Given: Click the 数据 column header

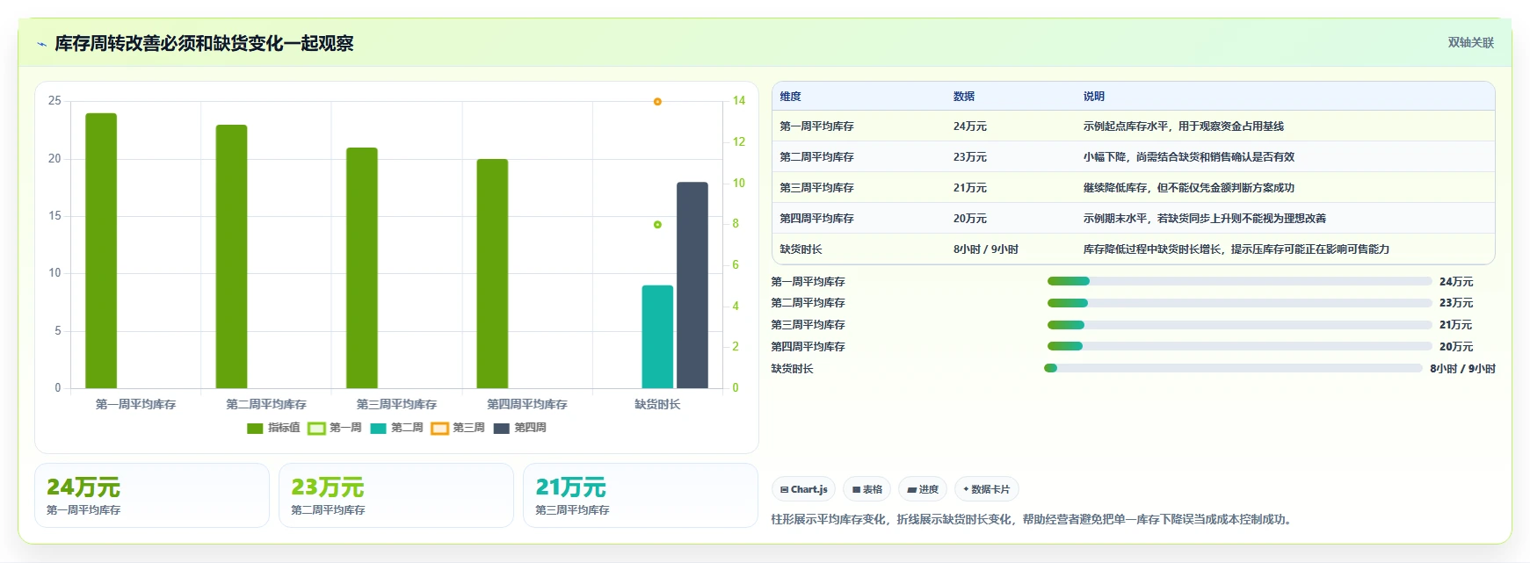Looking at the screenshot, I should point(964,97).
